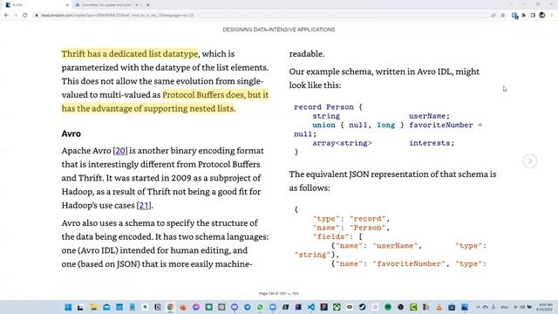The width and height of the screenshot is (558, 314).
Task: Open the browser profile avatar
Action: click(x=542, y=16)
